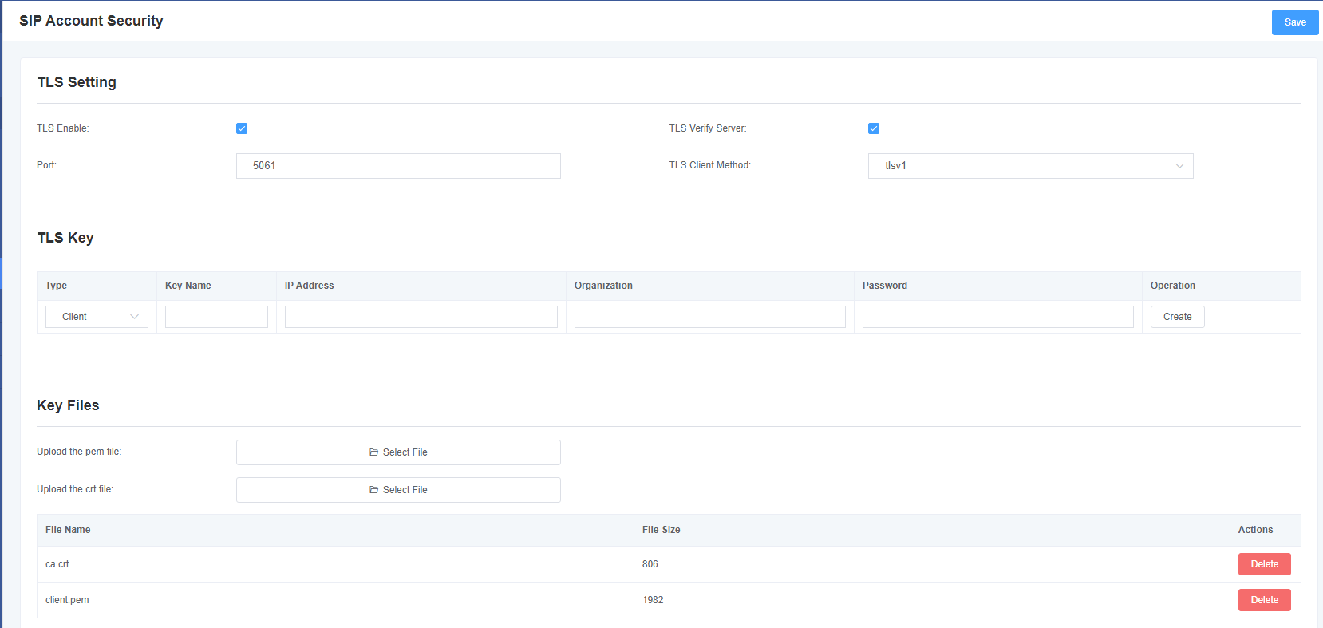1323x628 pixels.
Task: Select File for crt upload
Action: [x=398, y=490]
